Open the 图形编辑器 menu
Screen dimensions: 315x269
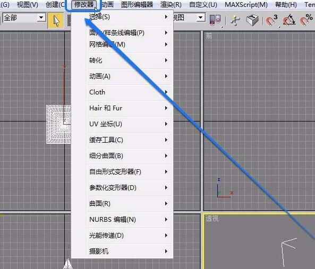coord(137,4)
